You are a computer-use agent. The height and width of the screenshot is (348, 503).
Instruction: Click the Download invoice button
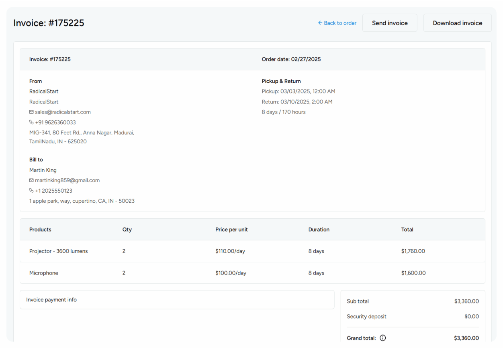tap(457, 23)
